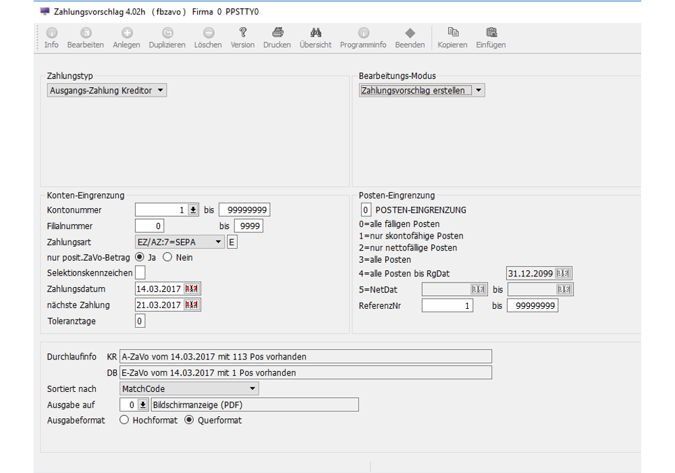Select Querformat output format
The image size is (675, 473).
click(189, 420)
